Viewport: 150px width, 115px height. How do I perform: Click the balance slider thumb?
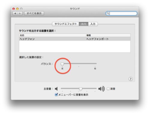(62, 64)
